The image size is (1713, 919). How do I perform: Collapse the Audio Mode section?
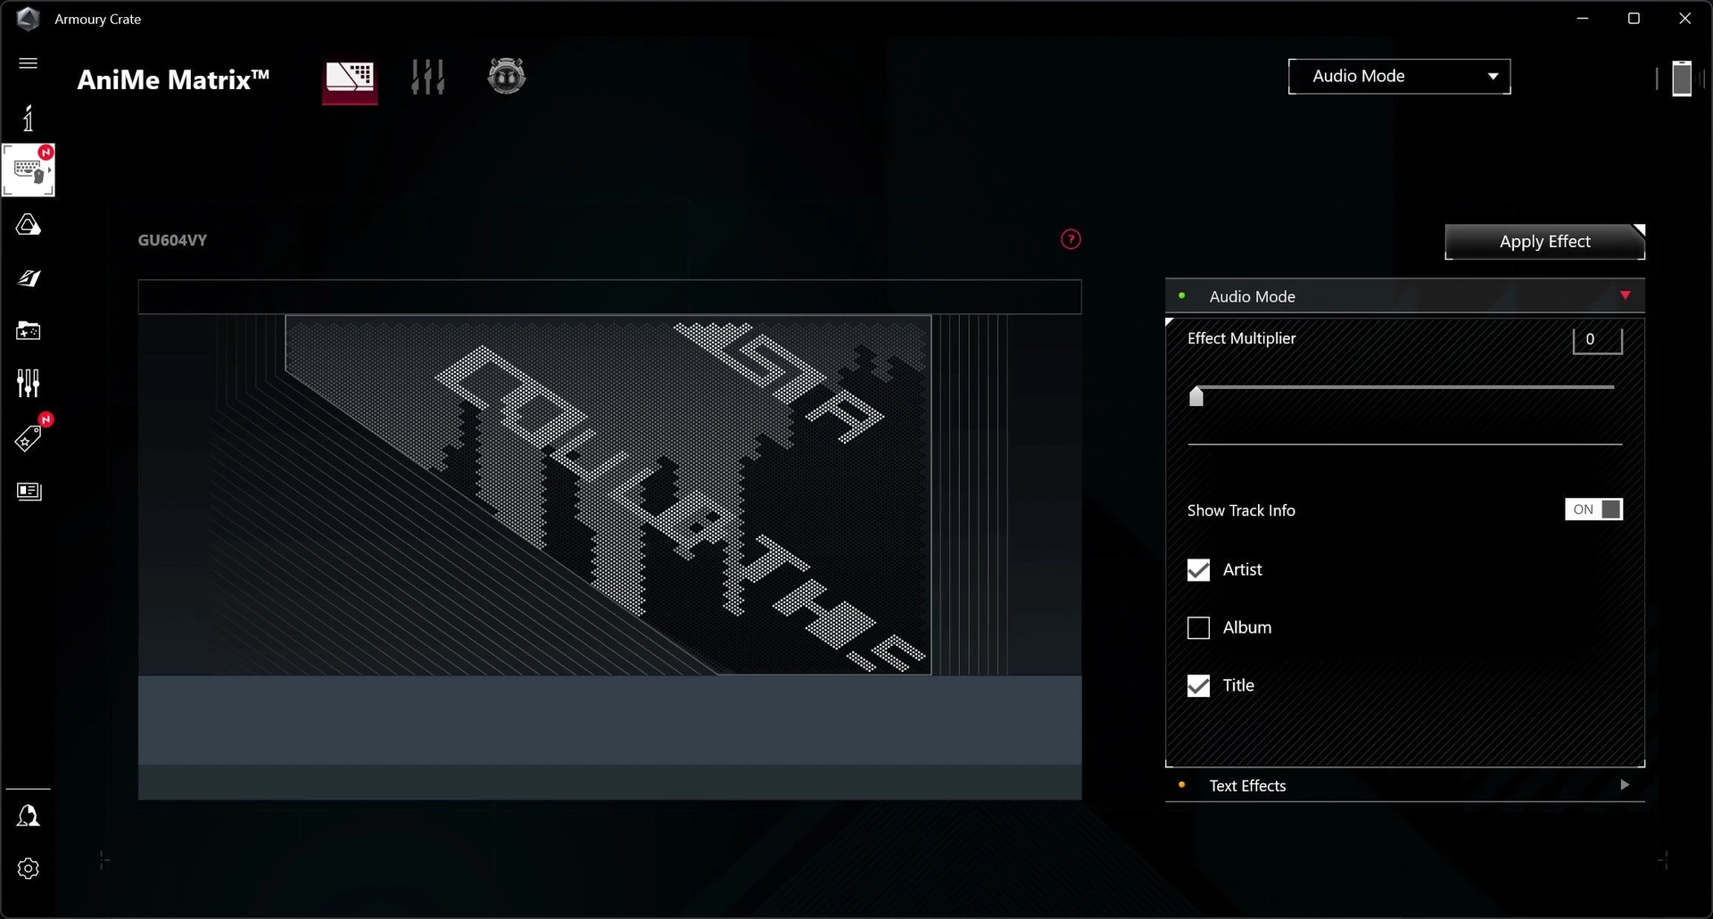(1404, 296)
